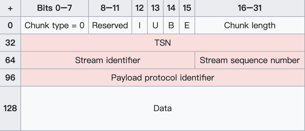
Task: Click the row offset '128' cell
Action: click(x=10, y=108)
